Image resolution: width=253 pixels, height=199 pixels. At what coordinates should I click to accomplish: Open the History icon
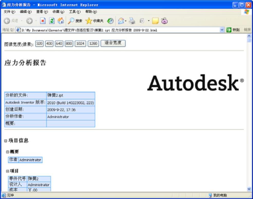pos(110,21)
